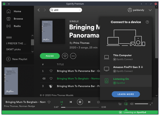Save single with the heart circle button
160x116 pixels.
click(x=65, y=56)
